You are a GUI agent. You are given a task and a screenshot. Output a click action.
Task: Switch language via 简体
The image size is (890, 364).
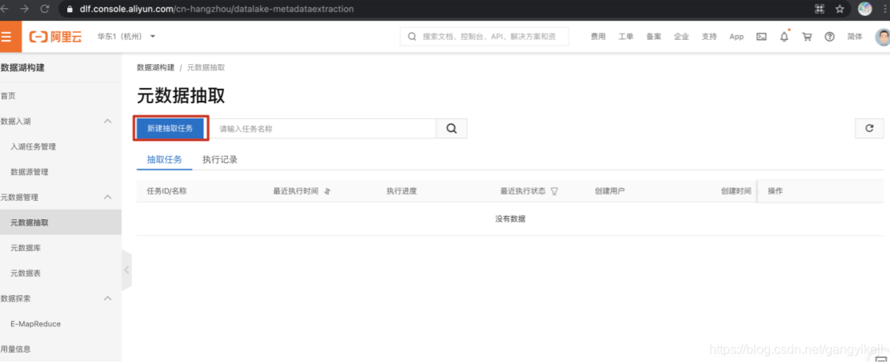pyautogui.click(x=854, y=36)
